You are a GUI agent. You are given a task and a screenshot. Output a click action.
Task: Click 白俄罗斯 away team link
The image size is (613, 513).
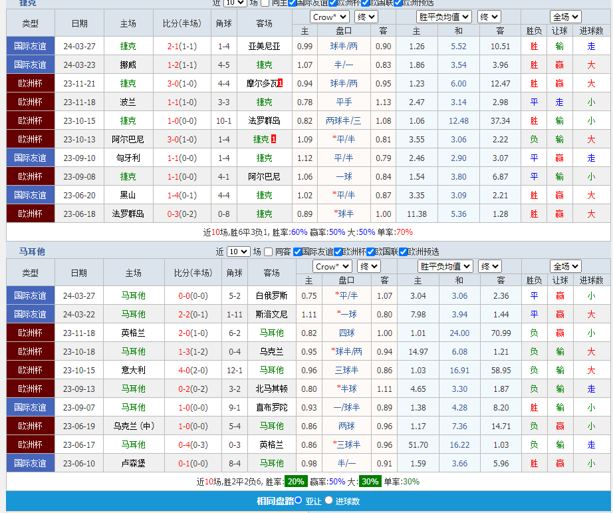(x=271, y=295)
